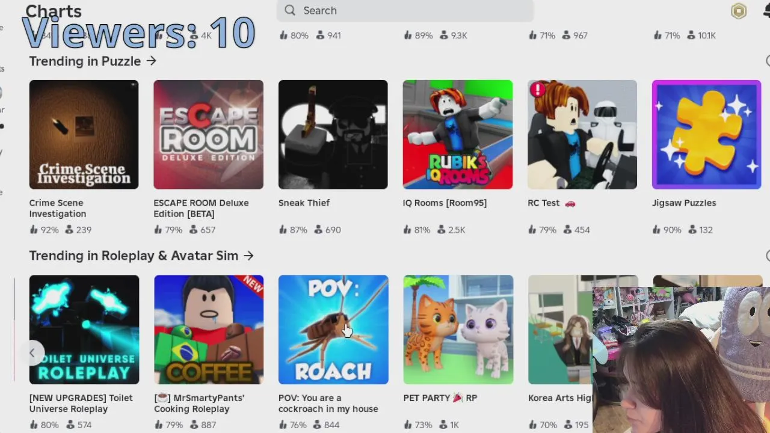Image resolution: width=770 pixels, height=433 pixels.
Task: Open PET PARTY cats thumbnail
Action: (x=458, y=330)
